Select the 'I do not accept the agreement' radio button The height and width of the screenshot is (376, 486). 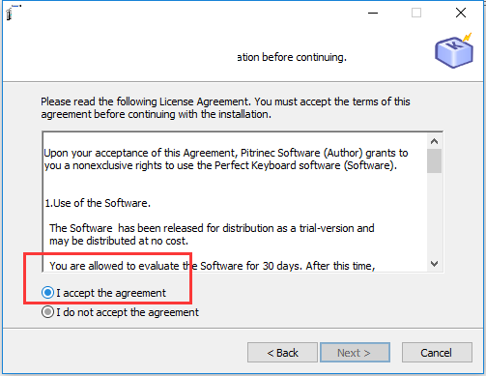[x=47, y=312]
